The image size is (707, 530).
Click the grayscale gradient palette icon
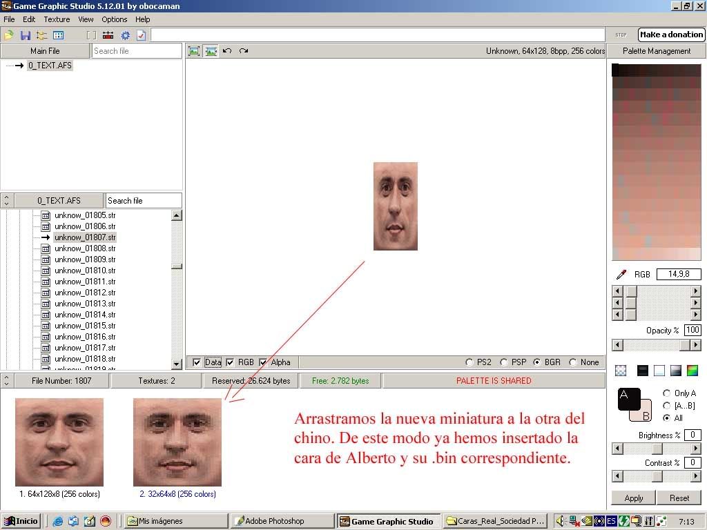676,371
